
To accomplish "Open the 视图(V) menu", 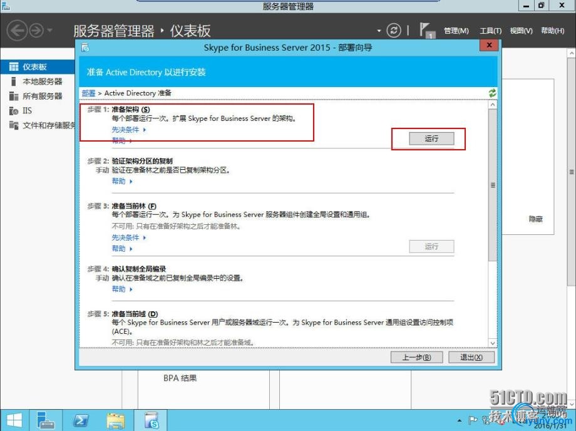I will click(521, 31).
